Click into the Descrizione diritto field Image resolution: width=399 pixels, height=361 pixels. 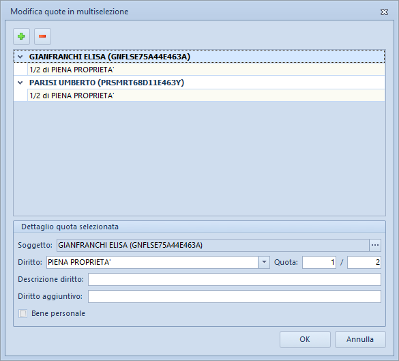tap(235, 279)
